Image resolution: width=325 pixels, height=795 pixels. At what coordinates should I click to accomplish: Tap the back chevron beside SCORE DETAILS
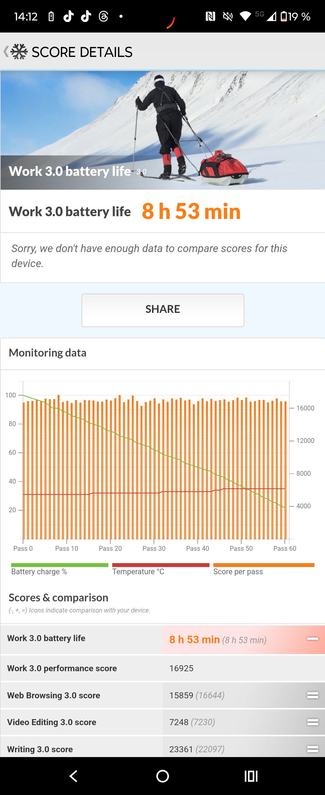(6, 52)
